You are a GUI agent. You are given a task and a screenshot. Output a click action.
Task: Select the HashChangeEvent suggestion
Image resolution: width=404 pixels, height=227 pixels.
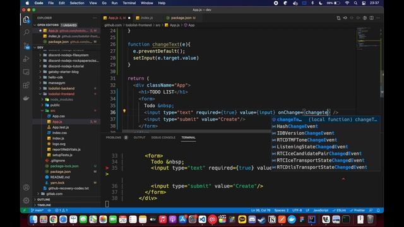(x=326, y=126)
